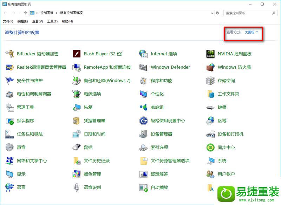Image resolution: width=281 pixels, height=205 pixels.
Task: Open the 文件历史记录 link
Action: pyautogui.click(x=97, y=161)
